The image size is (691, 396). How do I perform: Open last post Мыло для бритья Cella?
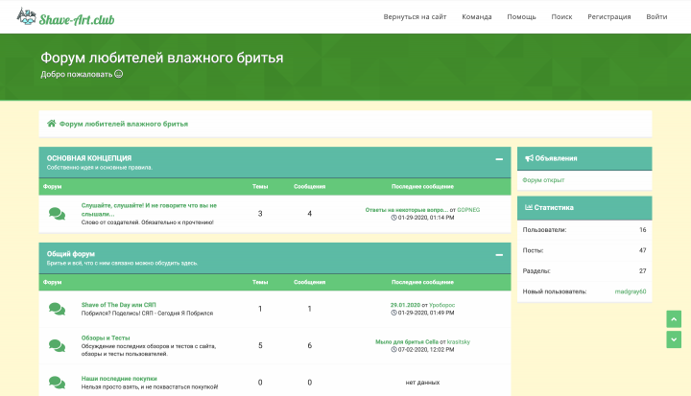pyautogui.click(x=407, y=341)
